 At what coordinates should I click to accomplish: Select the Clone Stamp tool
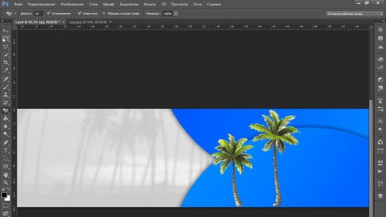[x=5, y=95]
